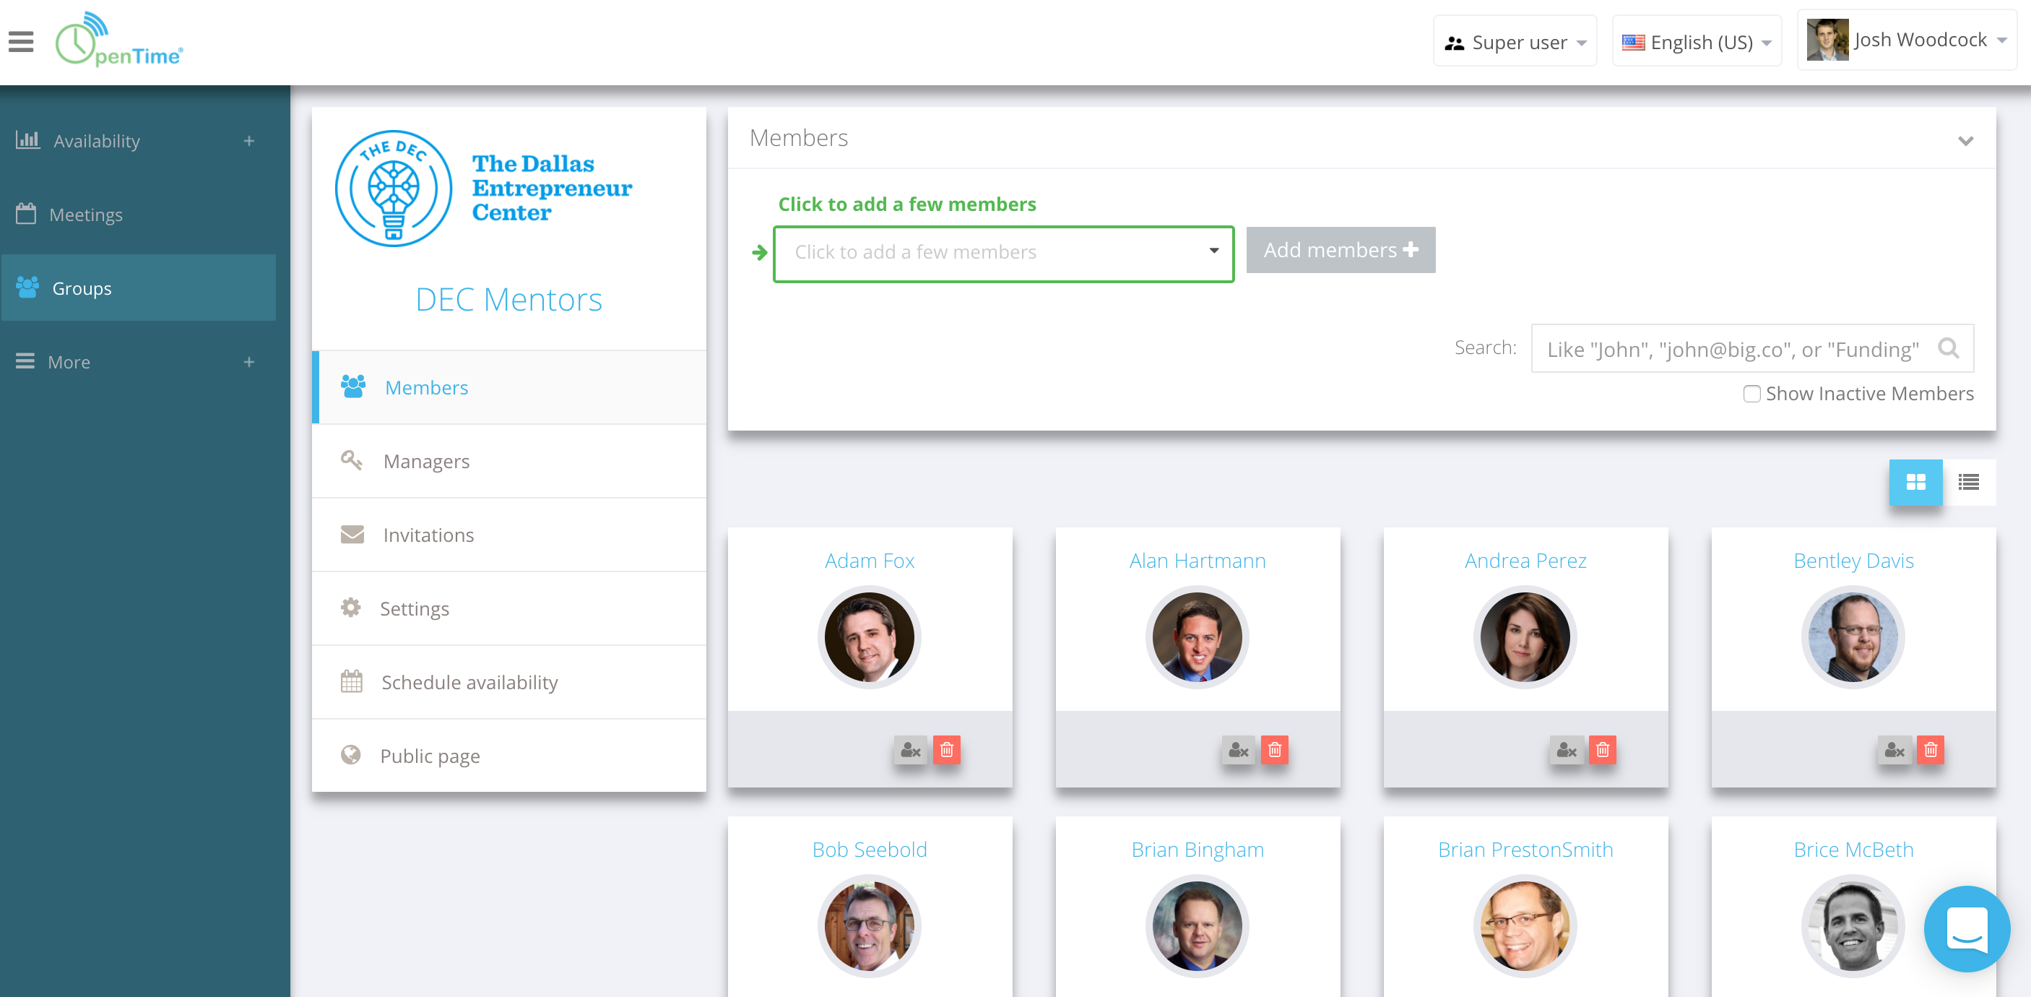Click the search magnifier icon
The width and height of the screenshot is (2031, 997).
tap(1948, 348)
